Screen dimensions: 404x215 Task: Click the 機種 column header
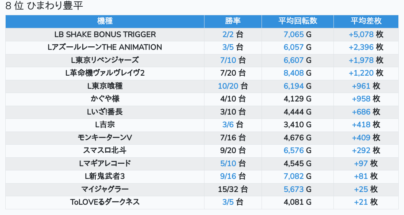click(x=105, y=21)
